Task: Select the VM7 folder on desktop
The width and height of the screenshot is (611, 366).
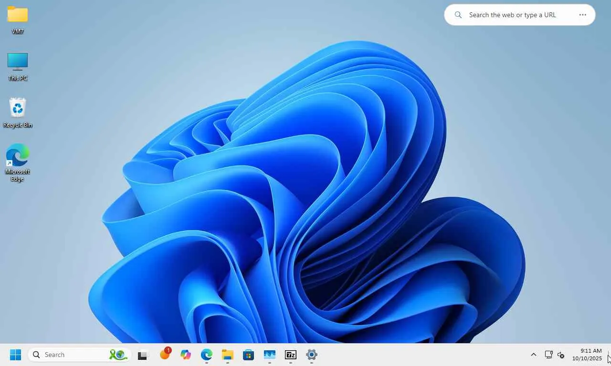Action: [18, 20]
